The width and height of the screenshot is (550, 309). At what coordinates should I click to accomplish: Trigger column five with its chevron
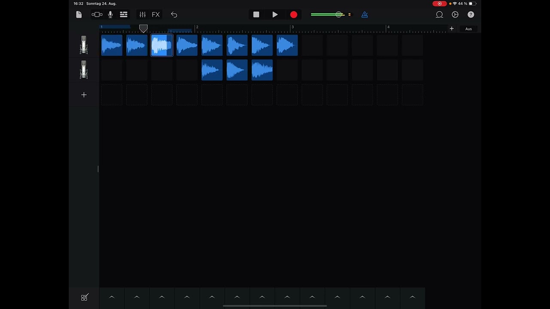point(212,297)
